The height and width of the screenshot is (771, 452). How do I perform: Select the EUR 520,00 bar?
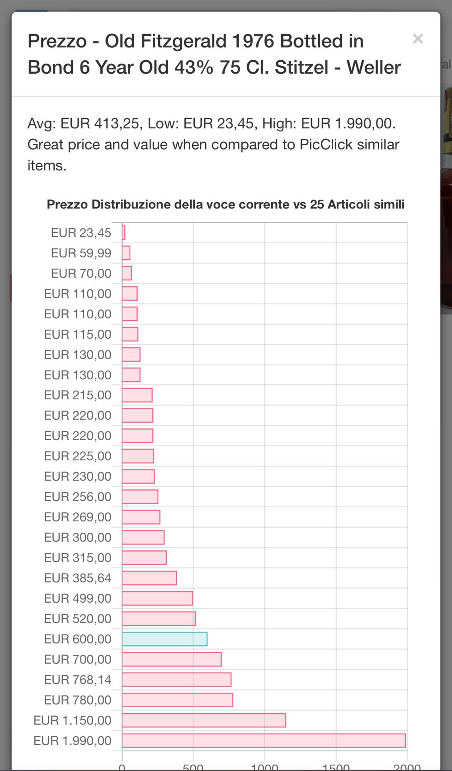(159, 619)
